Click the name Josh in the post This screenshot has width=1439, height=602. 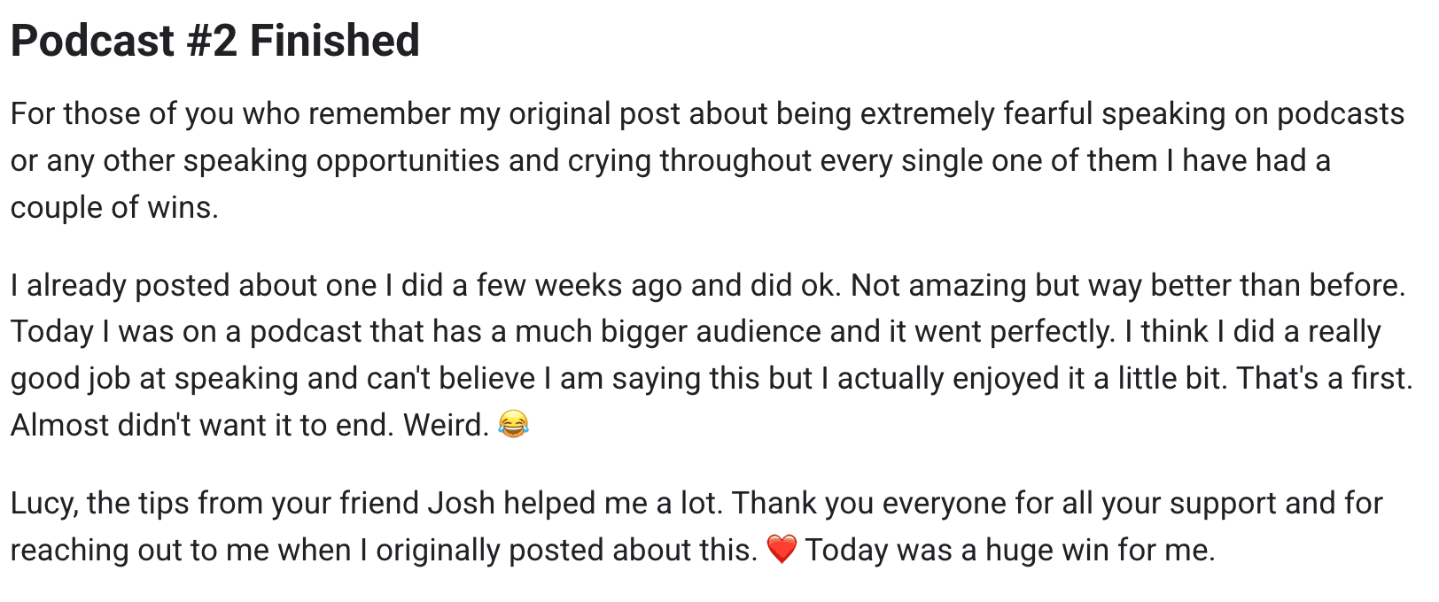pos(461,503)
